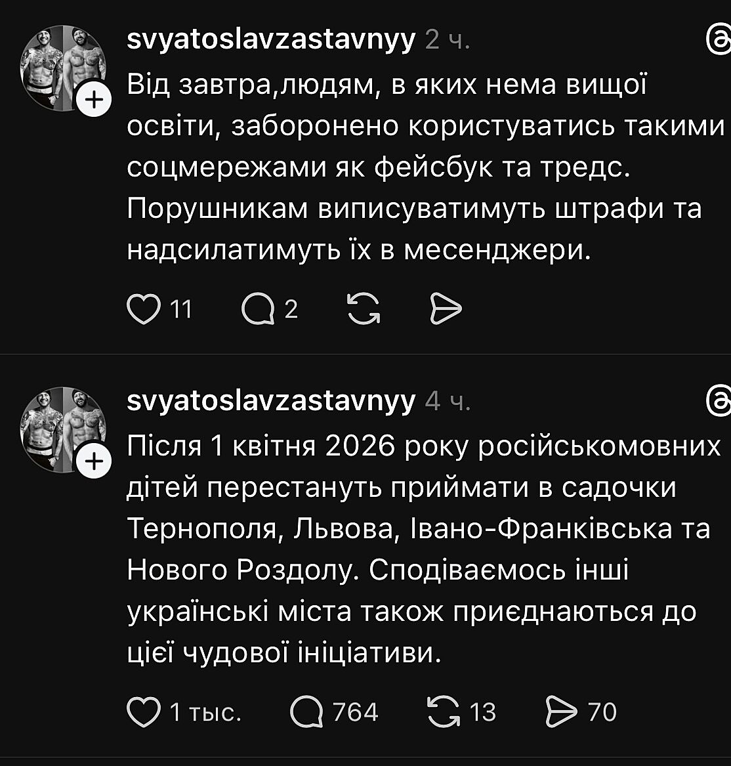Share the second post with 70 shares
The width and height of the screenshot is (731, 766).
pos(561,712)
